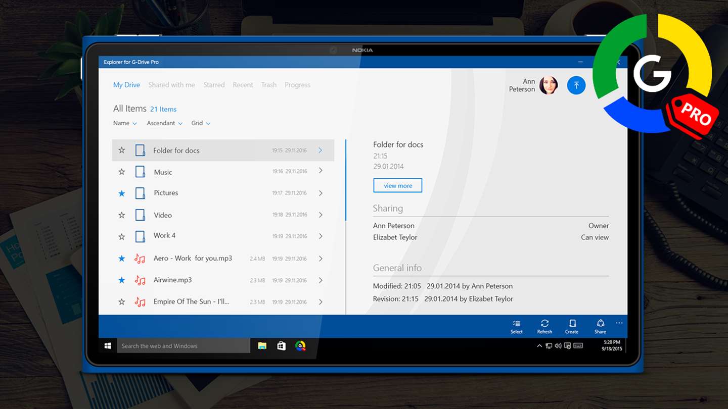Screen dimensions: 728x409
Task: Expand the Video row chevron
Action: 321,215
